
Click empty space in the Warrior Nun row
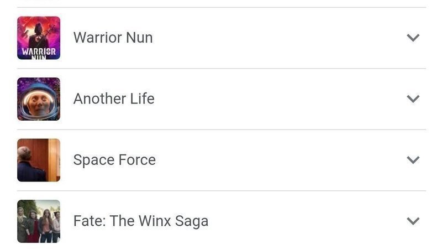point(276,38)
